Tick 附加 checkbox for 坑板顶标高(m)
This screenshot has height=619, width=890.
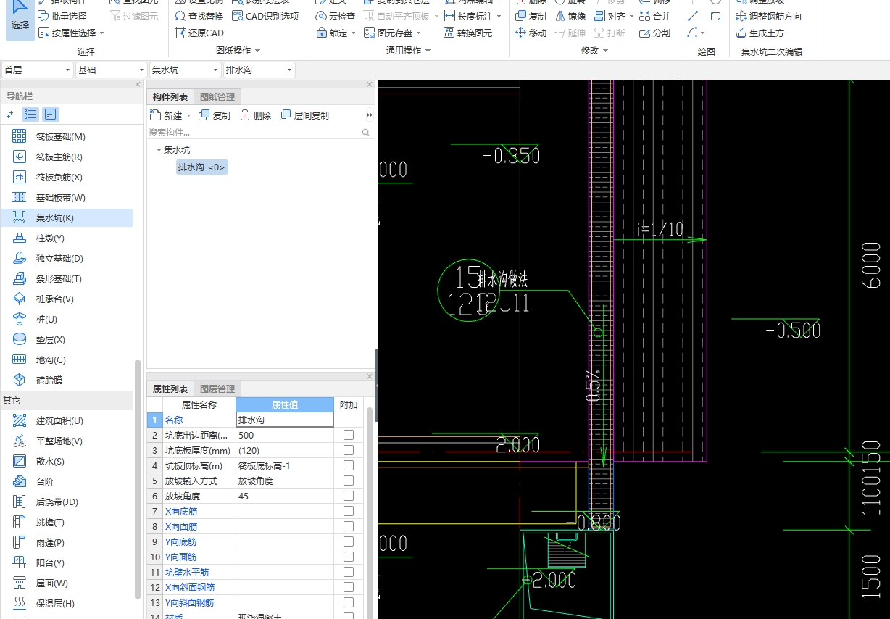[x=349, y=465]
